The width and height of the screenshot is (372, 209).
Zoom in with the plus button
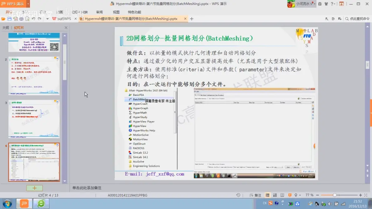pyautogui.click(x=361, y=195)
